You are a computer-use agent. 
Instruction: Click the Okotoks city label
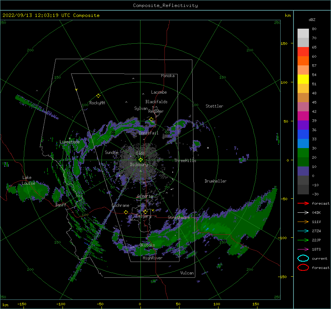147,245
